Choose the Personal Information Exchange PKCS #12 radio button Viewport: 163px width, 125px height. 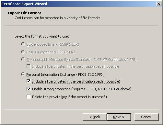tap(23, 74)
